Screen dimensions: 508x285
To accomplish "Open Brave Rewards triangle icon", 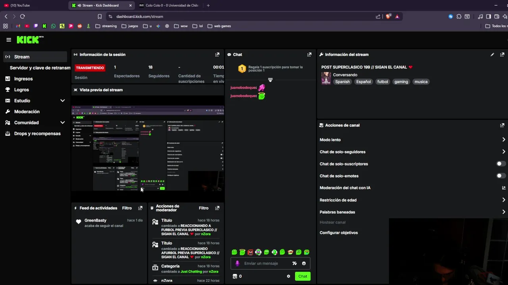I will (397, 17).
